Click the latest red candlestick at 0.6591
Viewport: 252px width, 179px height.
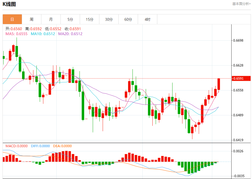(219, 84)
